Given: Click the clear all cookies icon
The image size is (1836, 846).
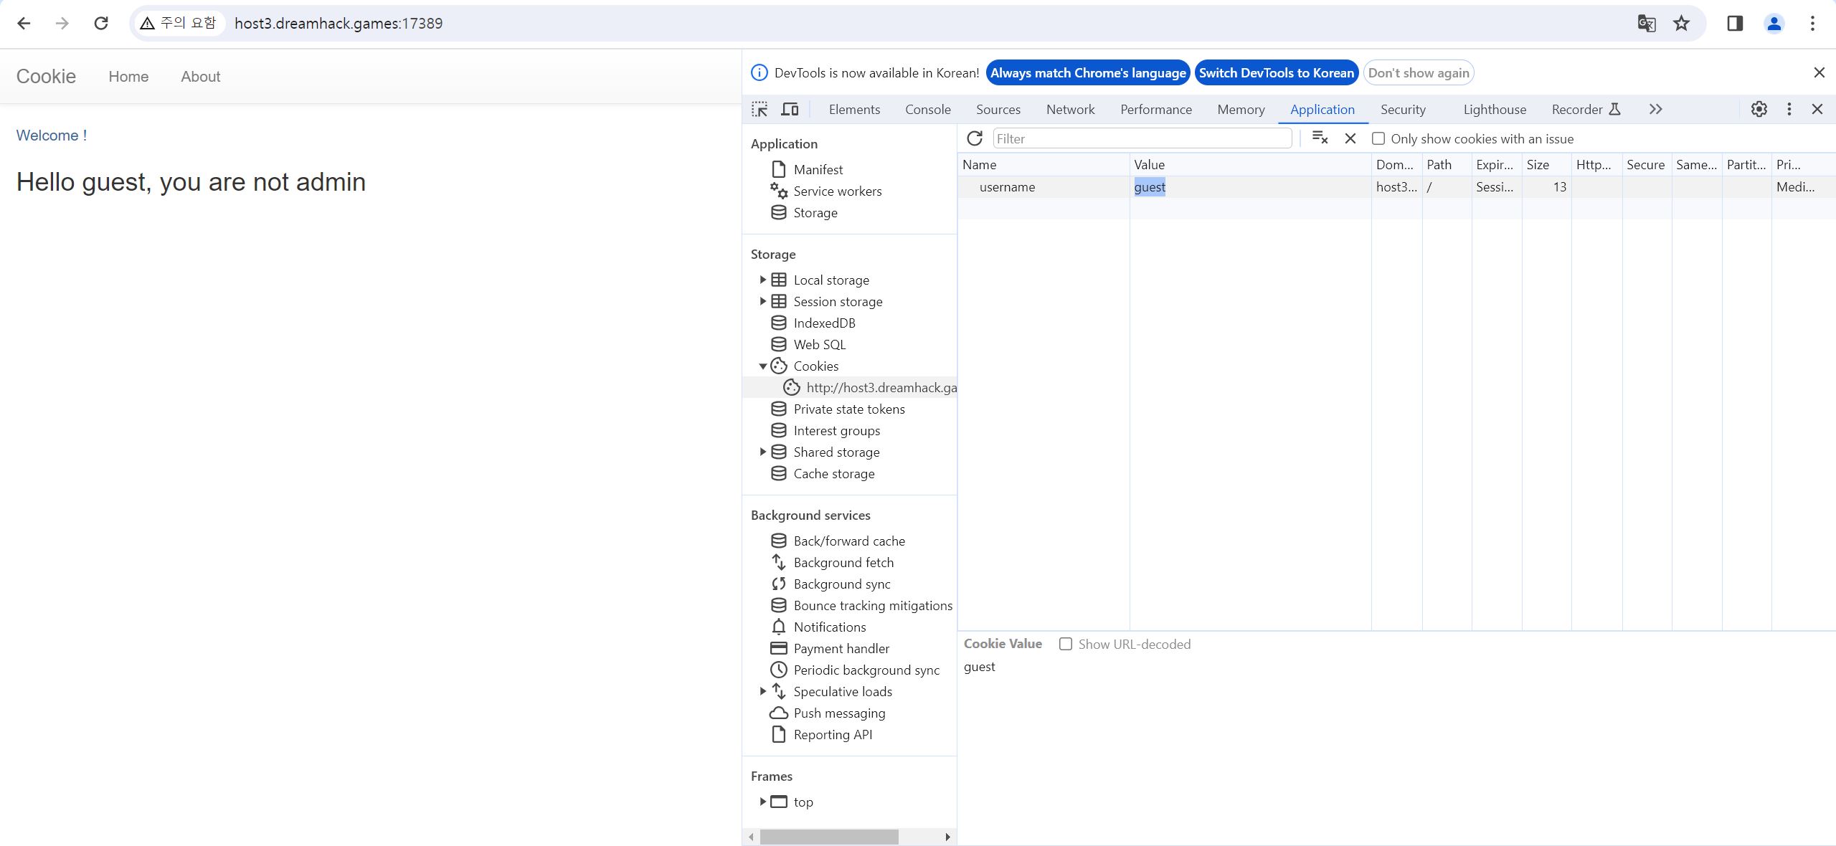Looking at the screenshot, I should [1320, 138].
